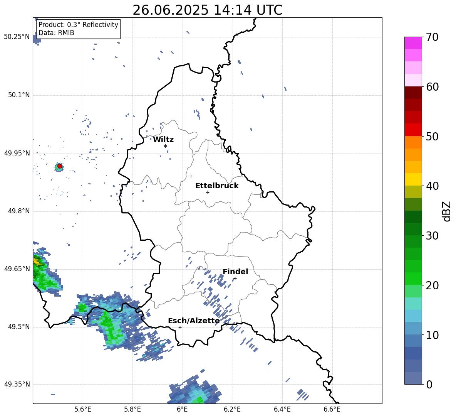Viewport: 456px width, 417px height.
Task: Click the 6°E longitude label
Action: point(182,409)
